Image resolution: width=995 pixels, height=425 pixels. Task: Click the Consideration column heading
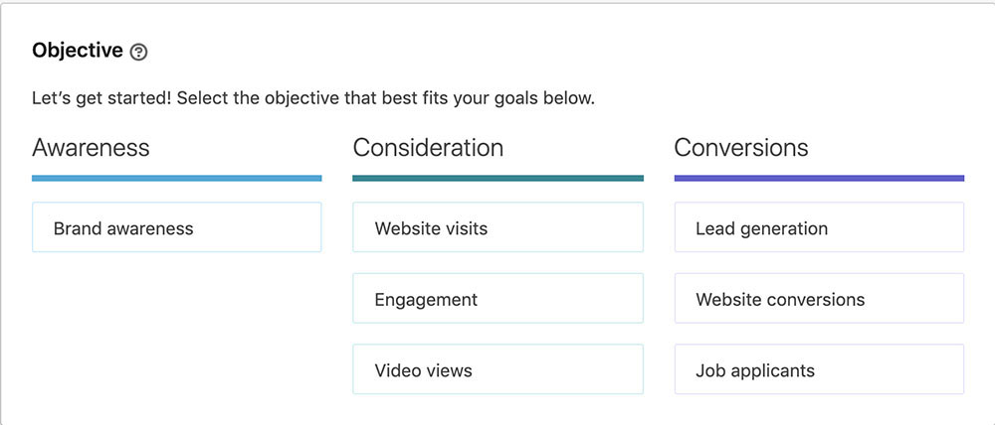(428, 148)
